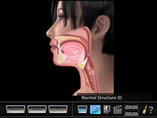The height and width of the screenshot is (118, 157).
Task: Click the tongue in the anatomy model
Action: coord(73,53)
